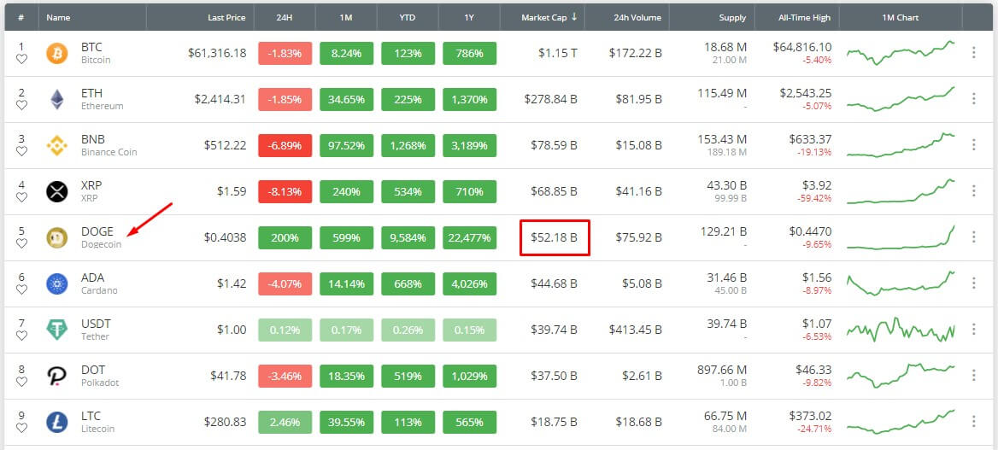Open the three-dot menu for DOT
Viewport: 998px width, 450px height.
973,376
